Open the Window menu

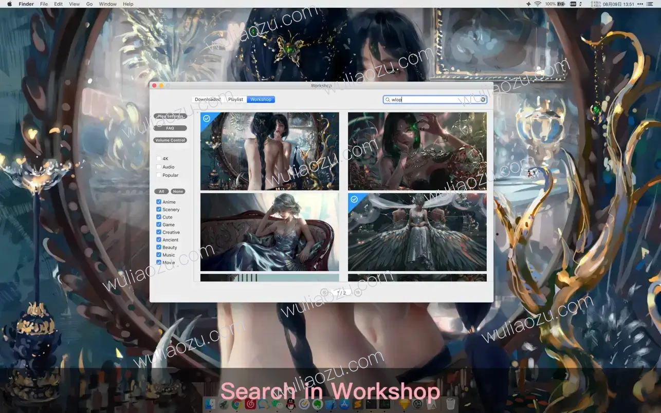coord(107,4)
